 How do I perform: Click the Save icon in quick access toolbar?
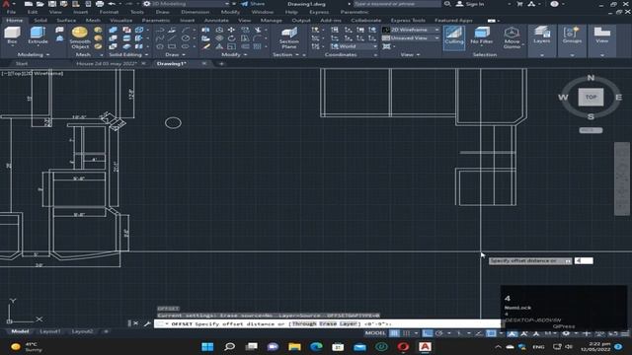52,4
